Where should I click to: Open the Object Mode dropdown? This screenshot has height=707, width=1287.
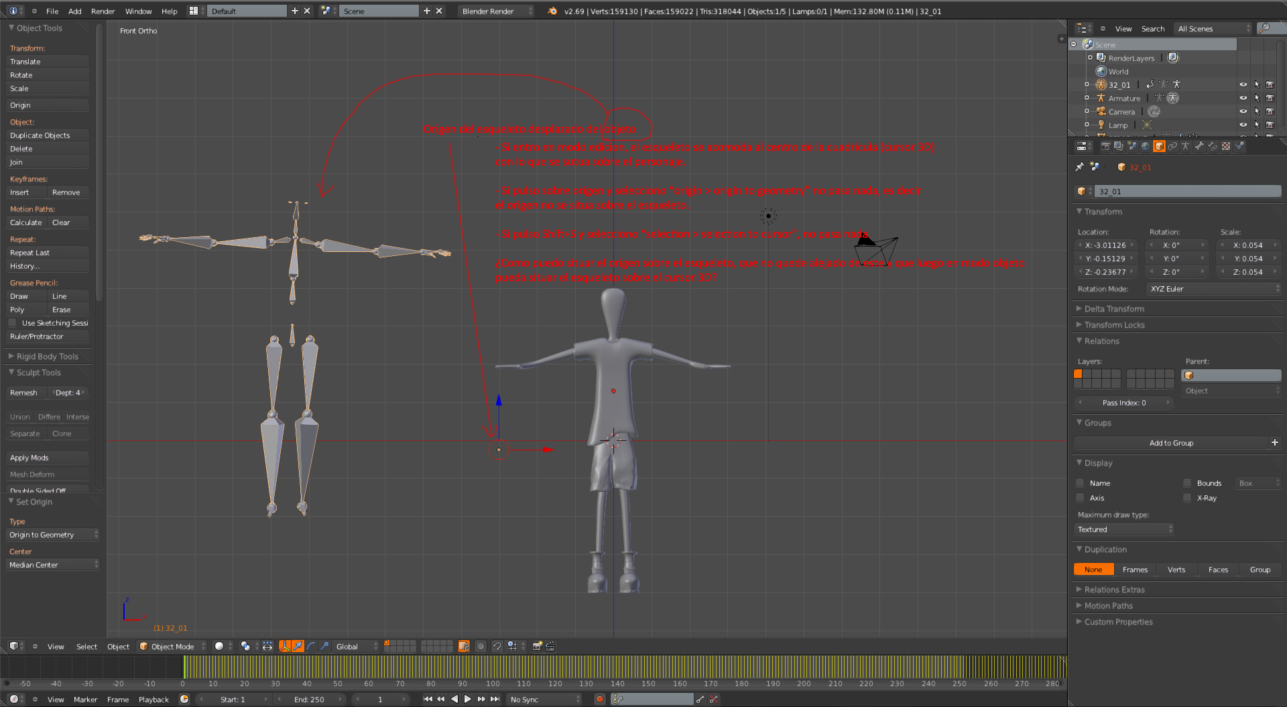pos(172,647)
